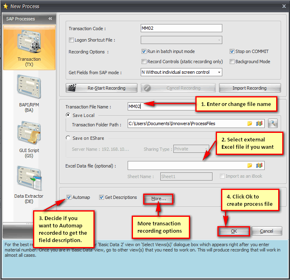Choose the BAPI/RFM (BA) process icon
This screenshot has height=280, width=290.
click(x=29, y=93)
